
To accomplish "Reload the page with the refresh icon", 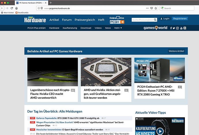I will [x=12, y=8].
